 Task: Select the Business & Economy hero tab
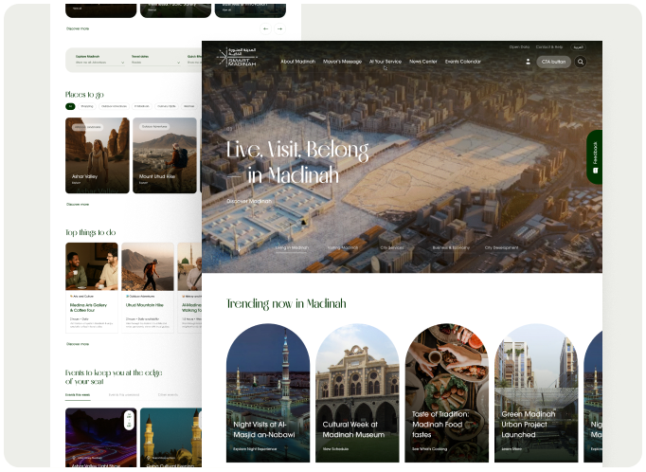pyautogui.click(x=451, y=247)
